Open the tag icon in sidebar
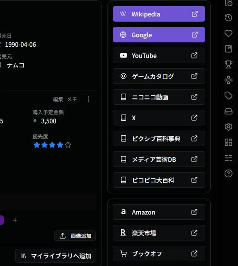 [x=228, y=96]
